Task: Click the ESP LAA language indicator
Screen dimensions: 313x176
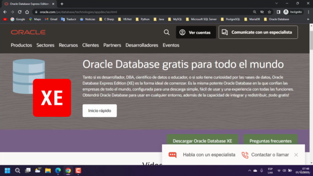Action: (x=270, y=171)
